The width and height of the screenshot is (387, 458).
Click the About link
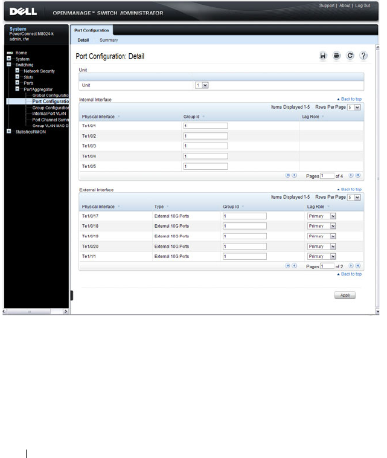click(344, 5)
